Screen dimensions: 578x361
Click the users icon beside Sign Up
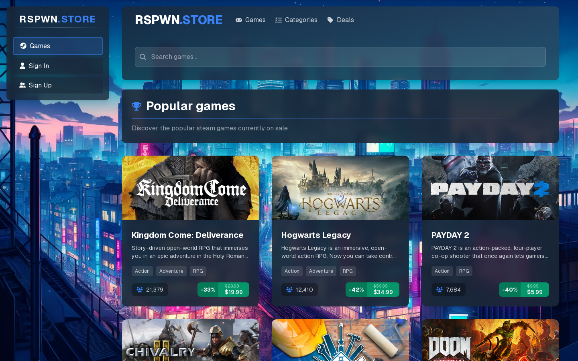[22, 85]
